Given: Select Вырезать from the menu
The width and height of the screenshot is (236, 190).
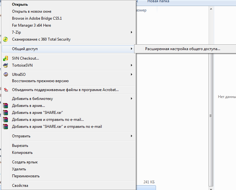Looking at the screenshot, I should point(68,146).
